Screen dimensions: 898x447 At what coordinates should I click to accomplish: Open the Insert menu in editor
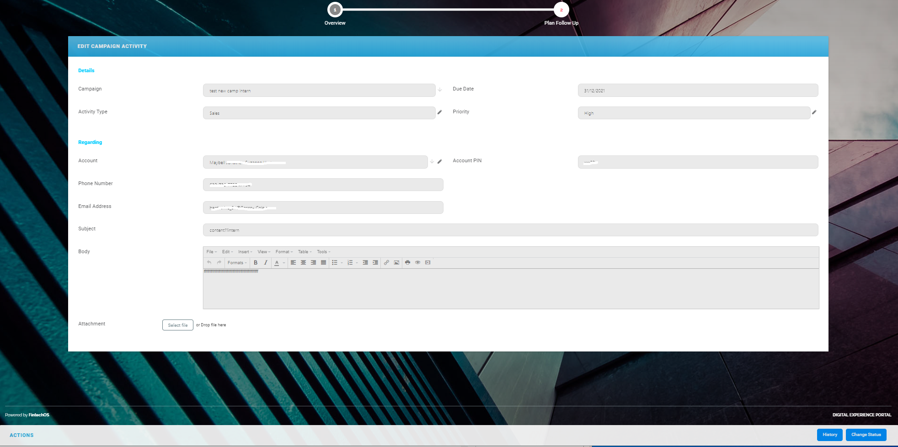point(245,252)
